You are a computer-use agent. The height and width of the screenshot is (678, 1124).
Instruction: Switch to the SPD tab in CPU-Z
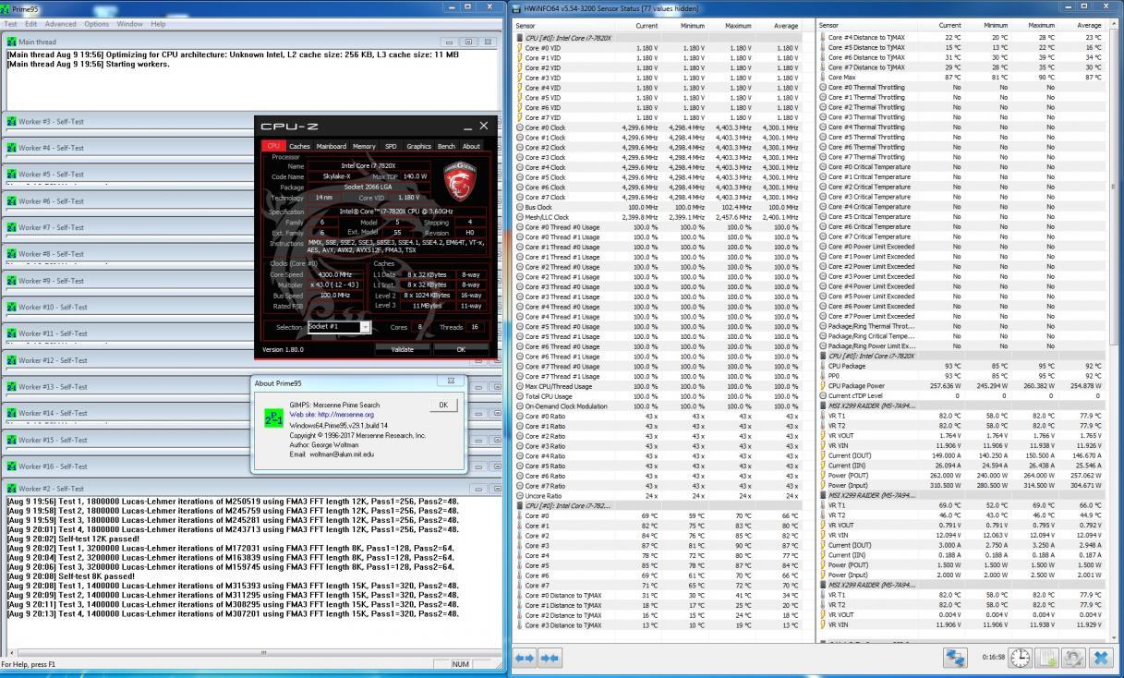point(391,146)
